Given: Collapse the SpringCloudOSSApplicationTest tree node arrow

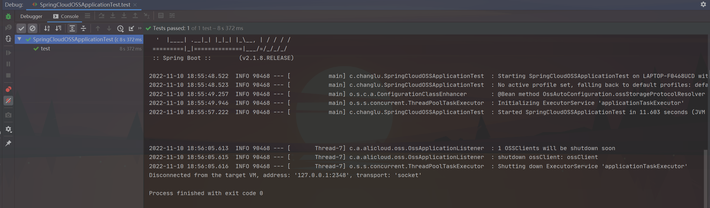Looking at the screenshot, I should (x=20, y=39).
